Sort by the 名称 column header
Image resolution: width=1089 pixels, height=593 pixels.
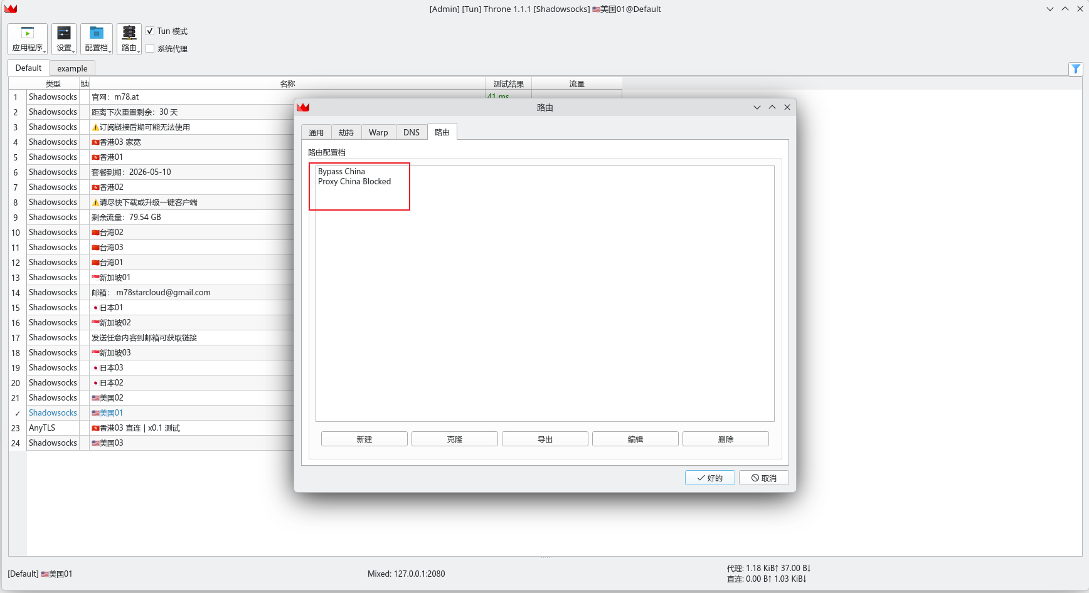[x=287, y=83]
